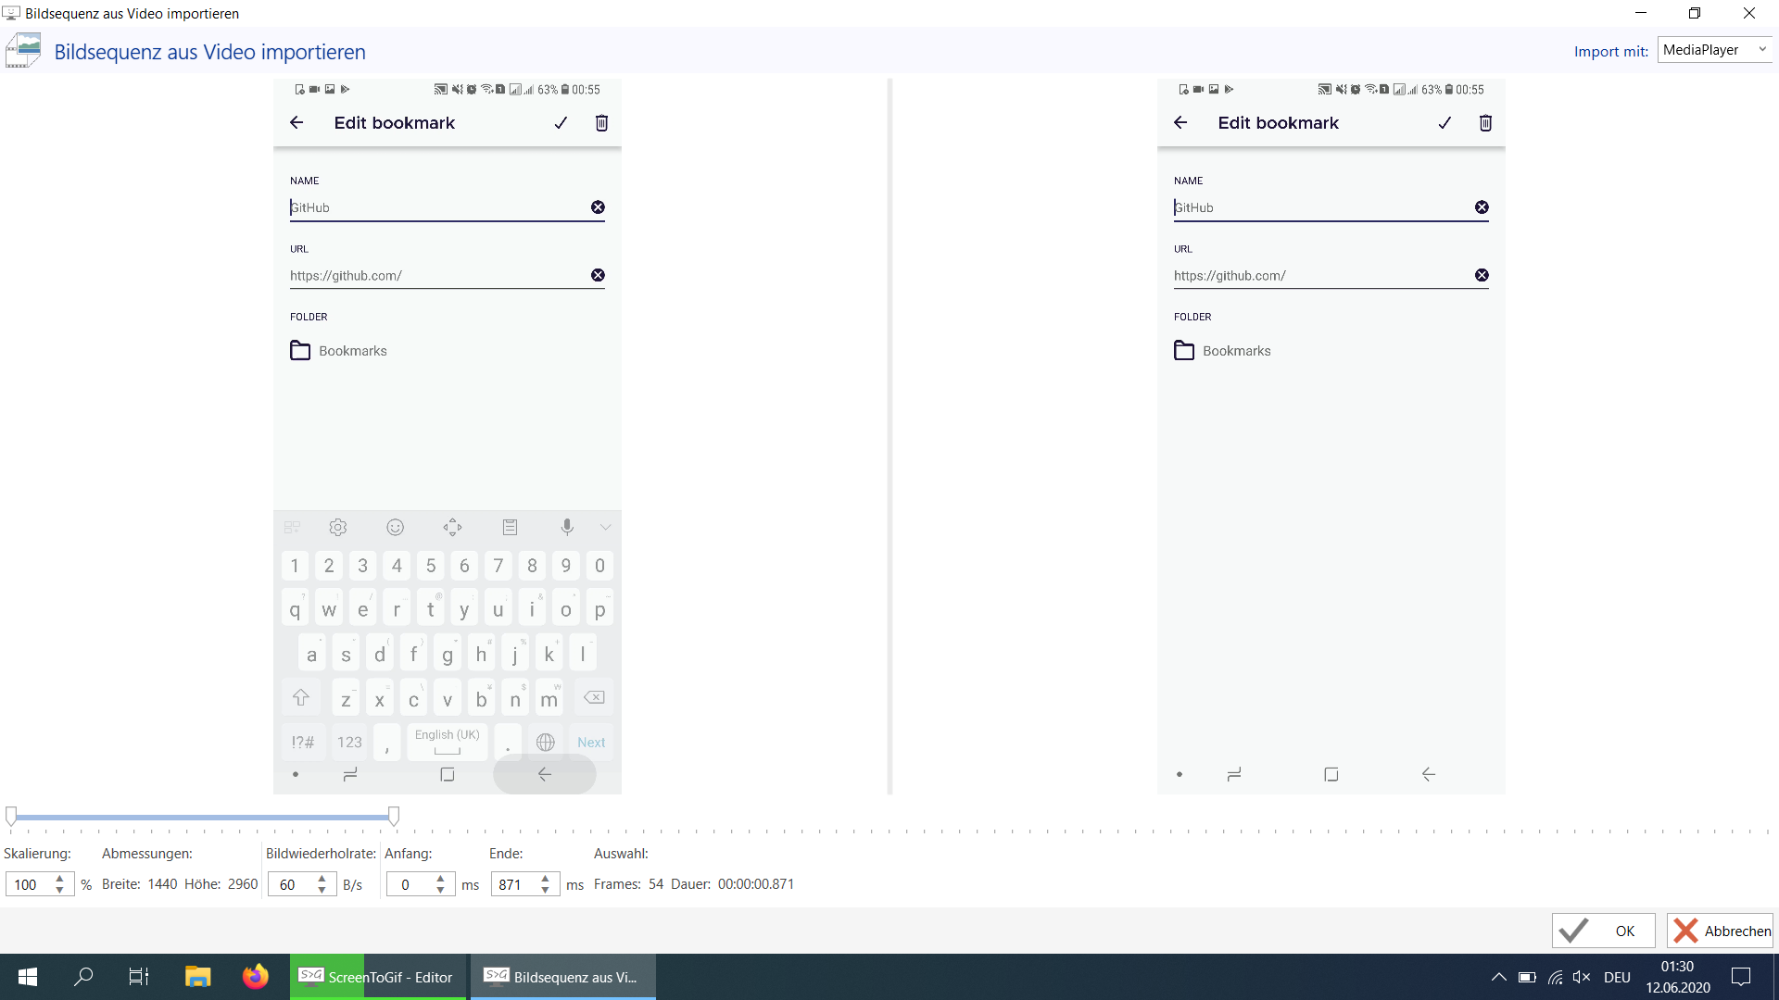Click the Abbrechen cancel button
Screen dimensions: 1779x1000
point(1720,931)
